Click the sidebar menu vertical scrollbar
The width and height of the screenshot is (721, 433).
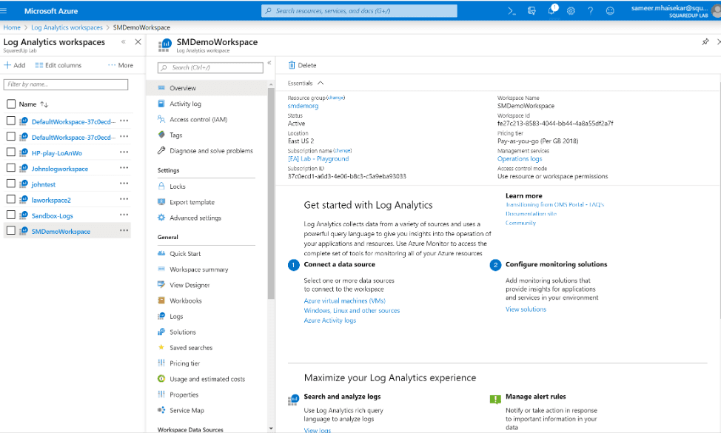pos(271,185)
